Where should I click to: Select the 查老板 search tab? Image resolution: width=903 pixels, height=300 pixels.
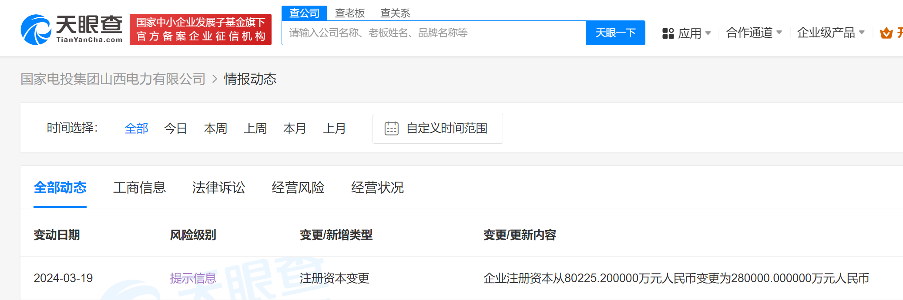[349, 13]
